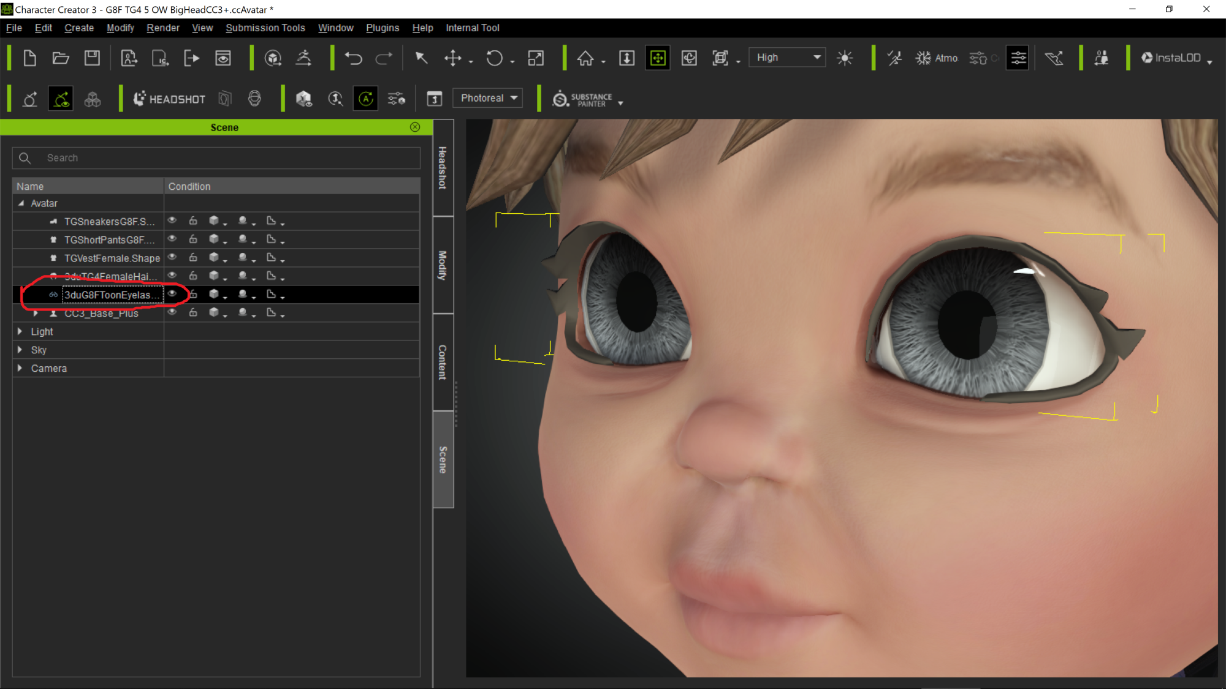The height and width of the screenshot is (689, 1226).
Task: Hide CC3_Base_Plus with the eye icon
Action: point(172,312)
